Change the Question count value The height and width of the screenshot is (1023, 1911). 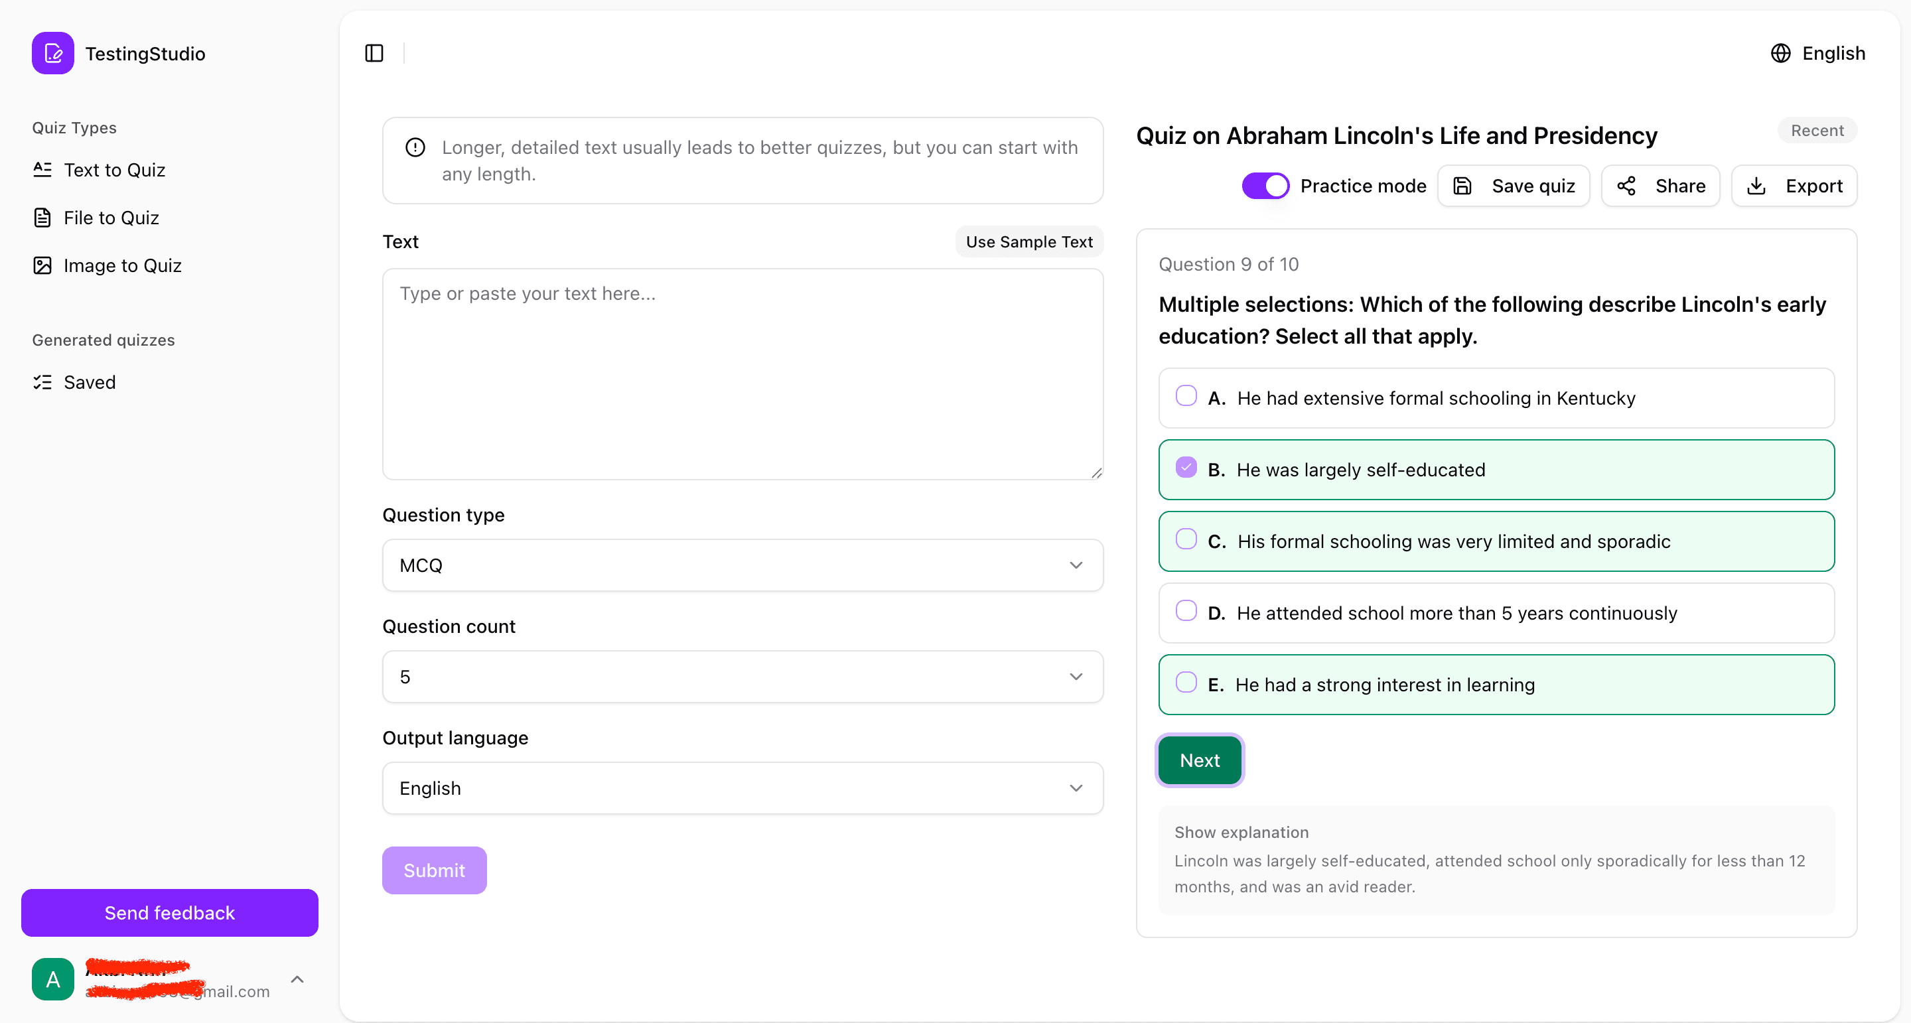coord(742,676)
